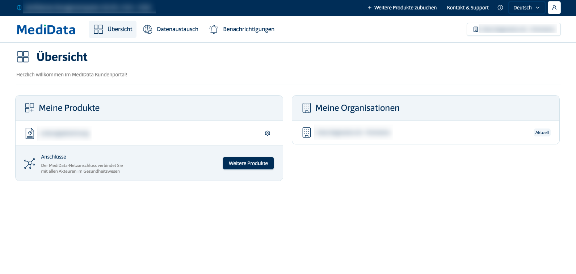Go to the Benachrichtigungen tab
576x274 pixels.
point(242,29)
